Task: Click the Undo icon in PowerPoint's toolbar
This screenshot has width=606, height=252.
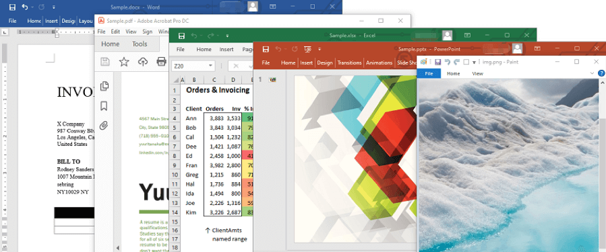Action: (x=278, y=49)
